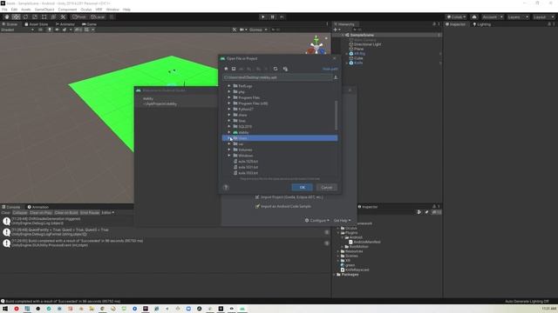This screenshot has height=313, width=558.
Task: Toggle scene audio in Scene toolbar
Action: 57,30
